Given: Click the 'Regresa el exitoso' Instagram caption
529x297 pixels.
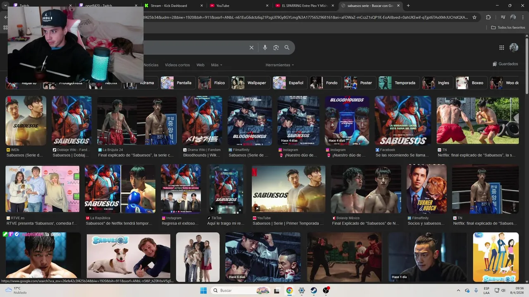Looking at the screenshot, I should pyautogui.click(x=181, y=224).
